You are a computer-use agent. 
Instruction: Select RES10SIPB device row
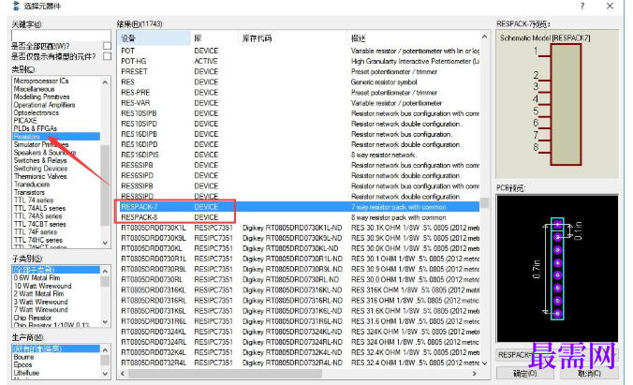(x=299, y=113)
